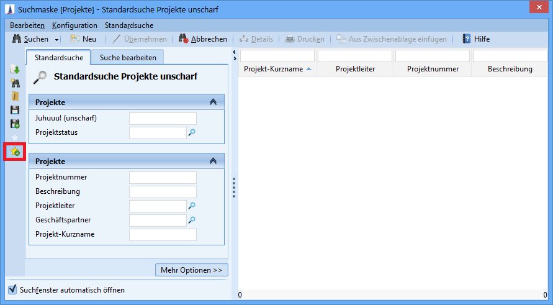Click the folder icon in left sidebar
The image size is (553, 305).
point(15,96)
